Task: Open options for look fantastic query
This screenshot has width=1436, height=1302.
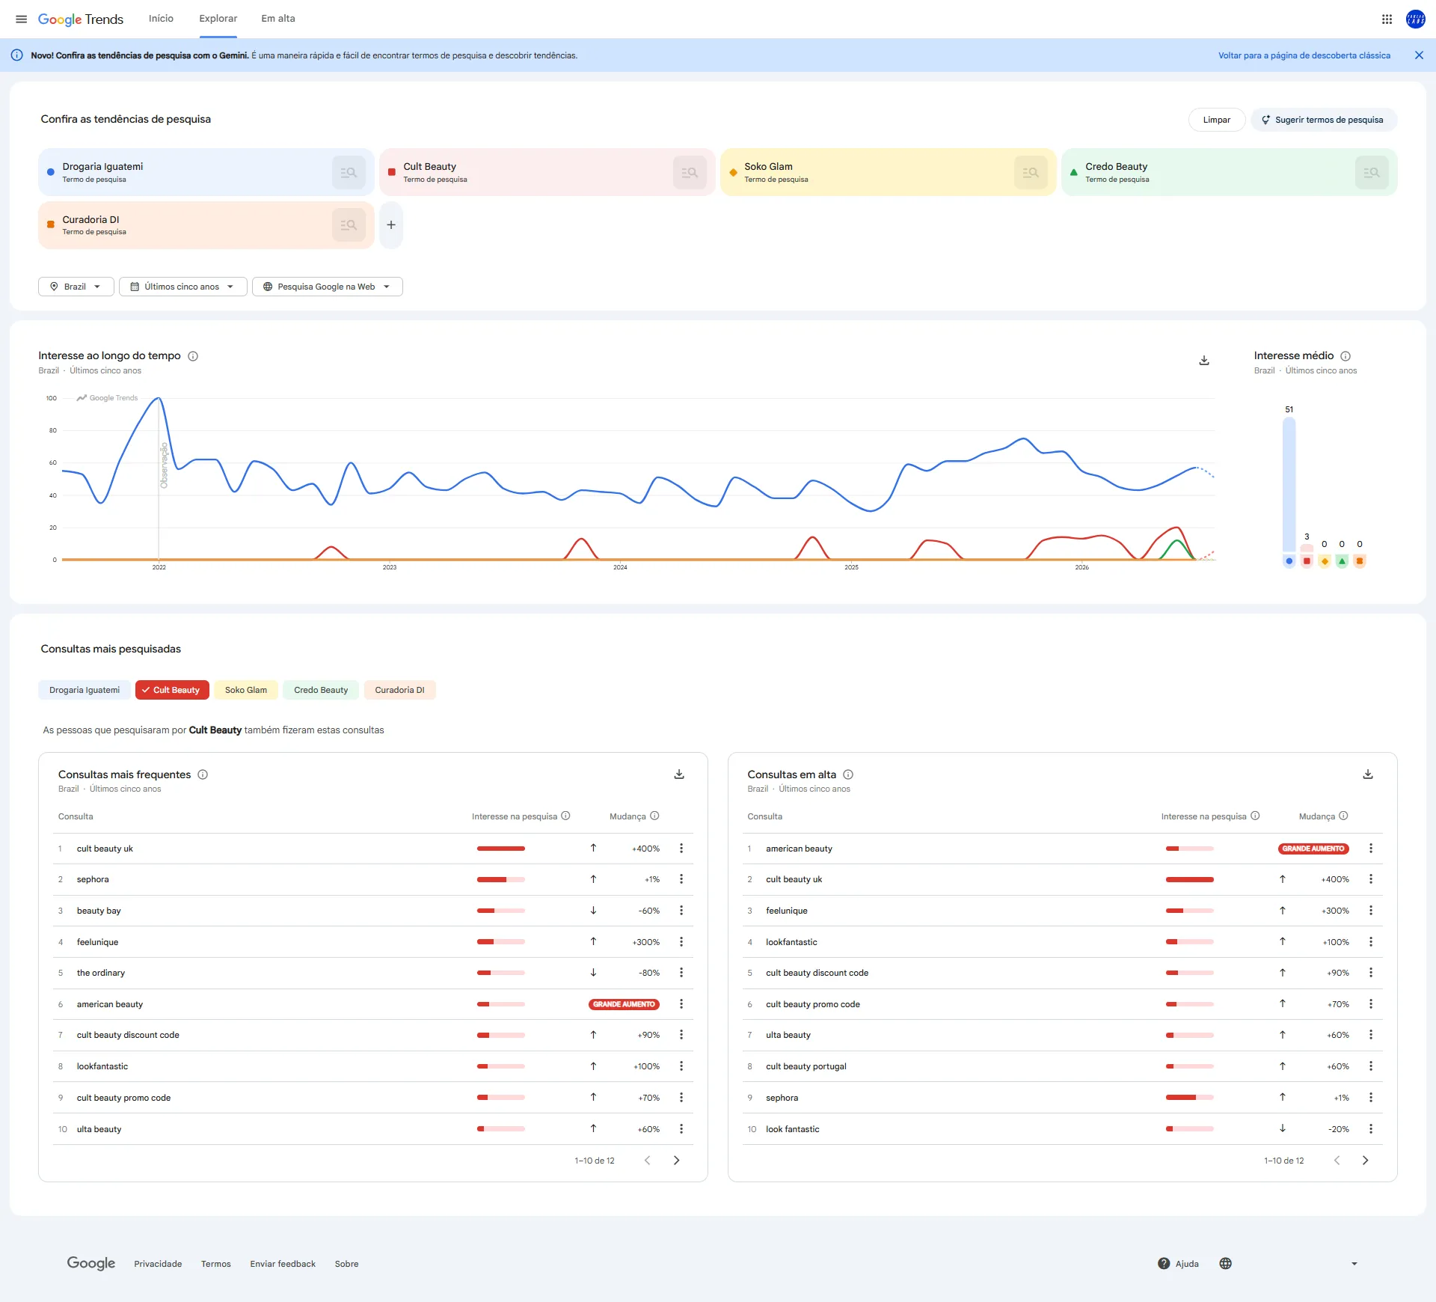Action: point(1371,1128)
